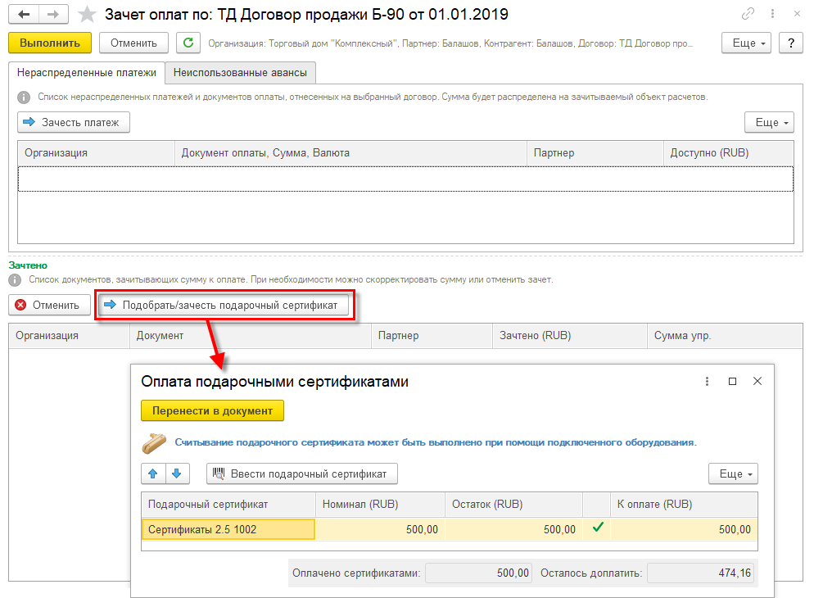Image resolution: width=814 pixels, height=598 pixels.
Task: Toggle the green checkmark in certificate row
Action: click(597, 529)
